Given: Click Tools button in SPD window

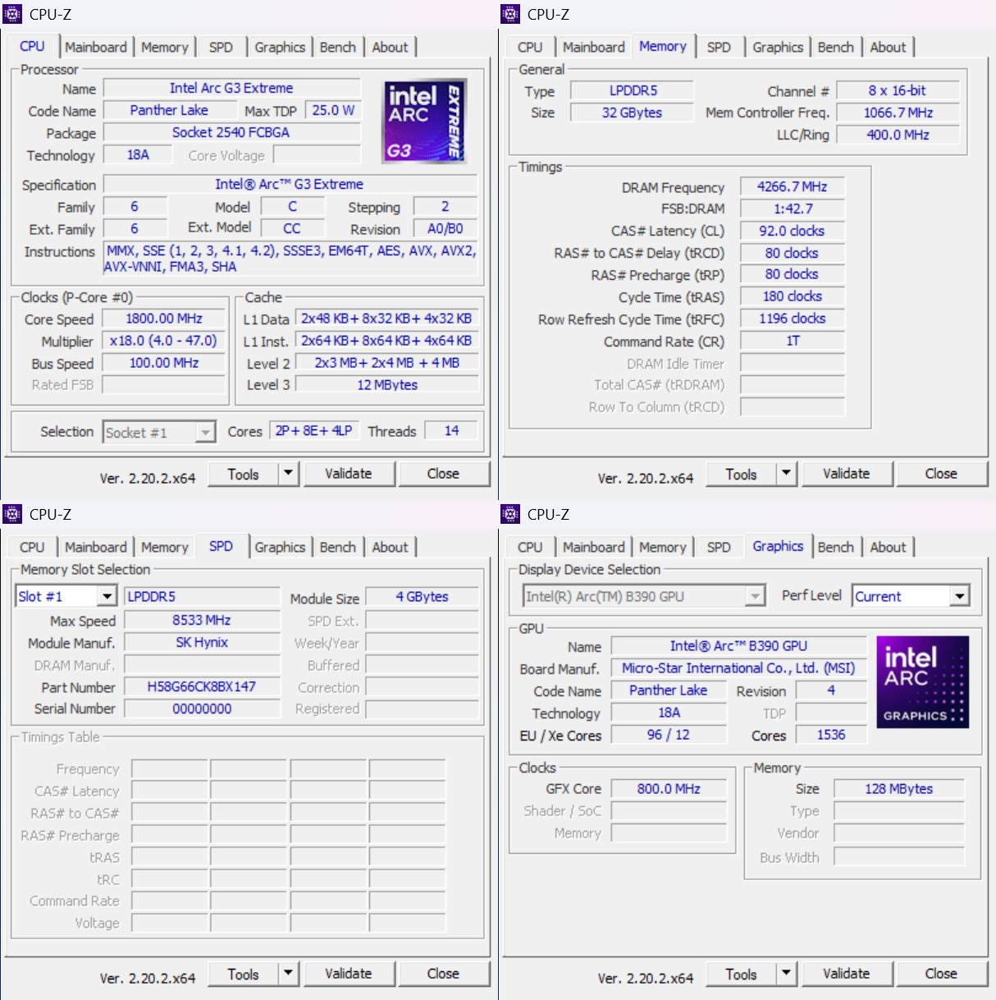Looking at the screenshot, I should click(x=243, y=974).
